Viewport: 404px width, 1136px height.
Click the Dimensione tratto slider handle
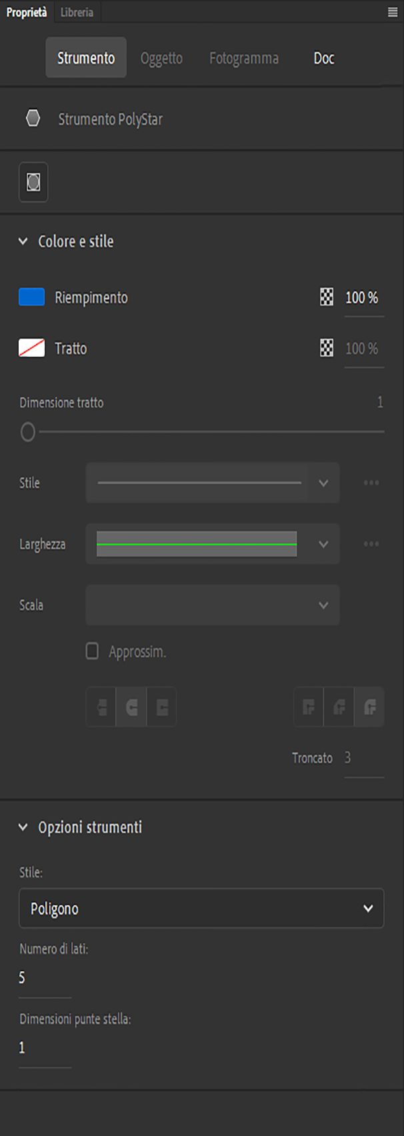[28, 432]
